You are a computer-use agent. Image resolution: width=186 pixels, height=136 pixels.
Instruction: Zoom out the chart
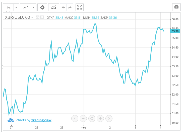pyautogui.click(x=83, y=118)
